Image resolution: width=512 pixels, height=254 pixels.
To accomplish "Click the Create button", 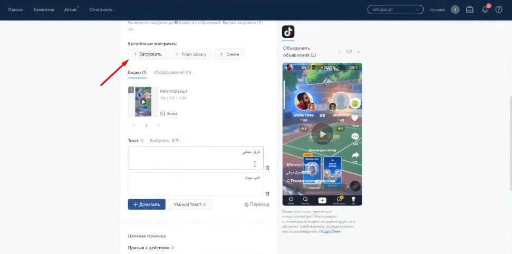I will tap(229, 54).
